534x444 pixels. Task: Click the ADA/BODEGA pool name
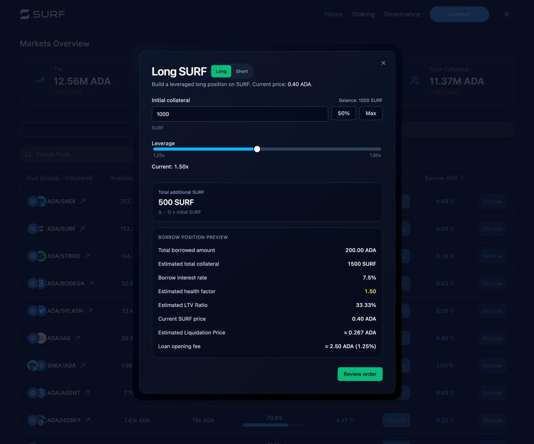tap(66, 283)
